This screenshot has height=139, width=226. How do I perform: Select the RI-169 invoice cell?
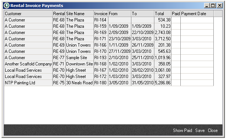tap(101, 33)
